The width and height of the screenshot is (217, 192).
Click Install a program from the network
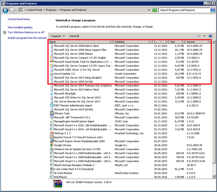pos(27,38)
